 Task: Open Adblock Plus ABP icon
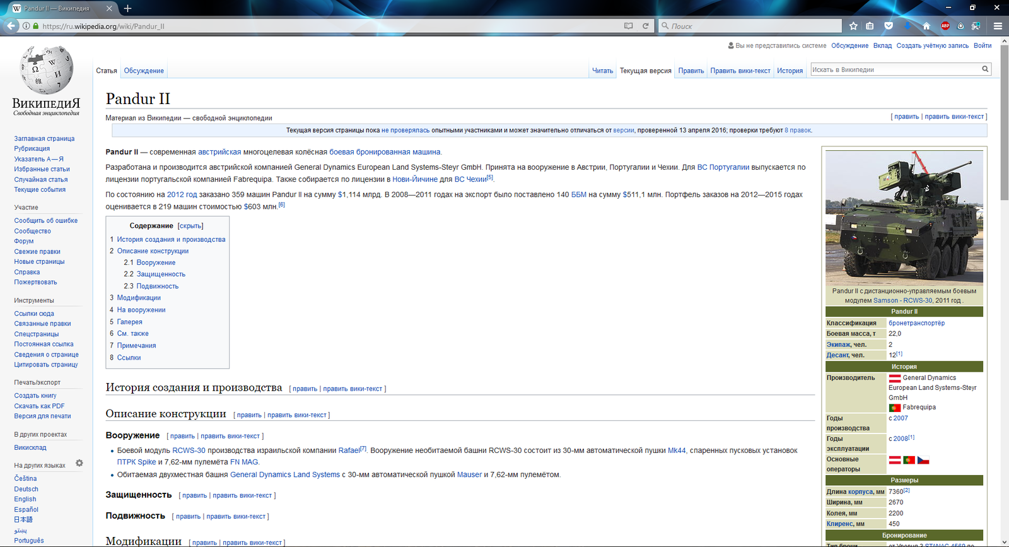pos(945,26)
